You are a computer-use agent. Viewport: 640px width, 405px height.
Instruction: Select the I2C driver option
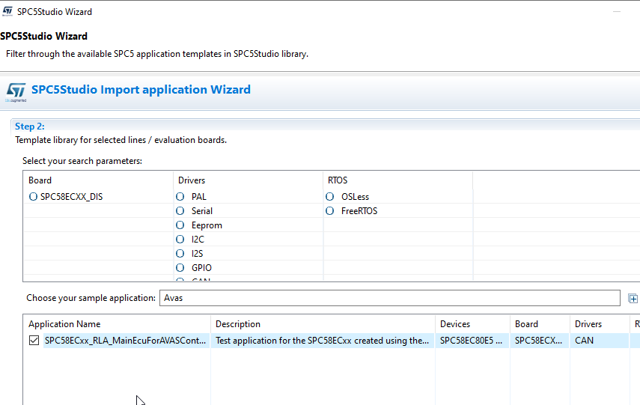pos(180,240)
